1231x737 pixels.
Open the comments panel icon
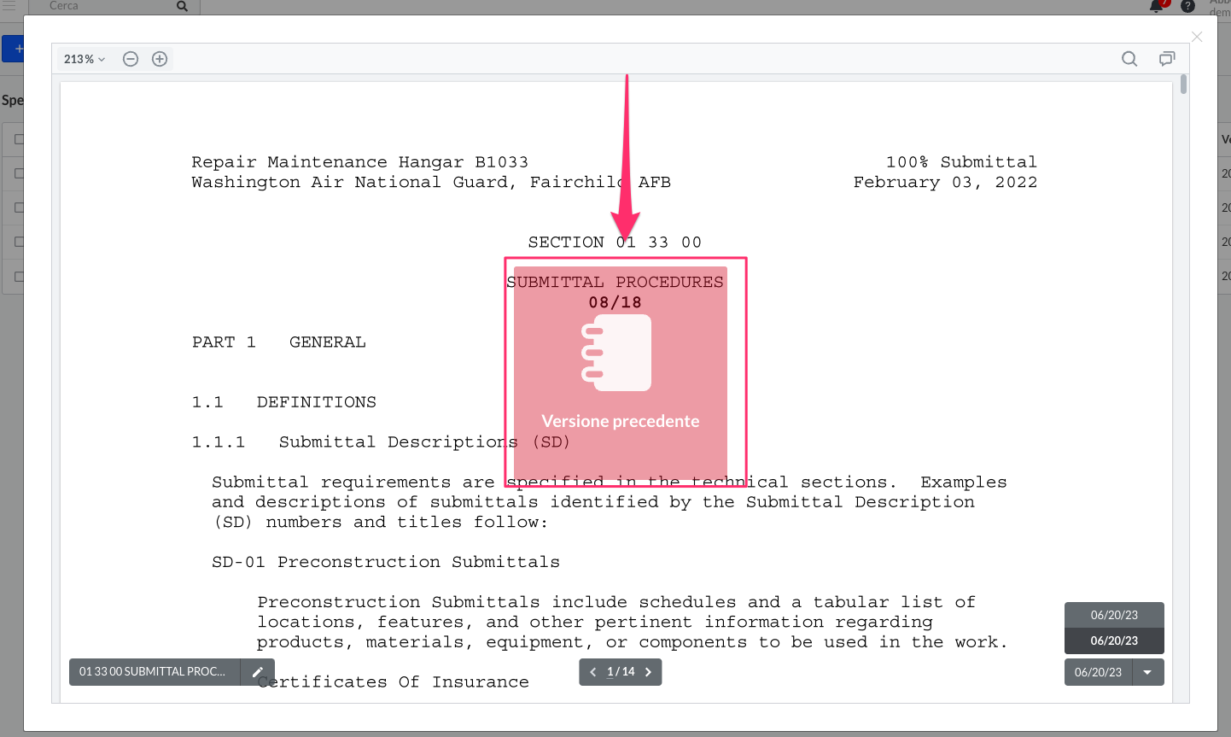[x=1167, y=59]
